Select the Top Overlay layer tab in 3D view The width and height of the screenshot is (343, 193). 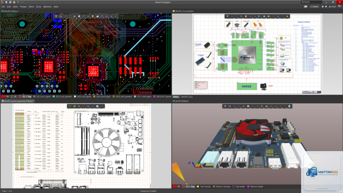pos(204,187)
